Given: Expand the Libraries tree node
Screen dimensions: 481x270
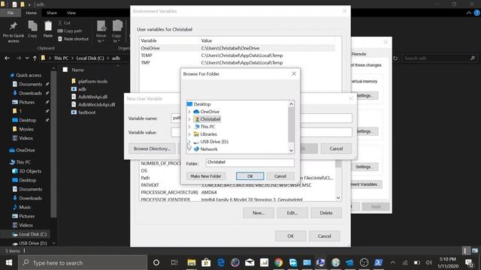Looking at the screenshot, I should click(x=189, y=134).
